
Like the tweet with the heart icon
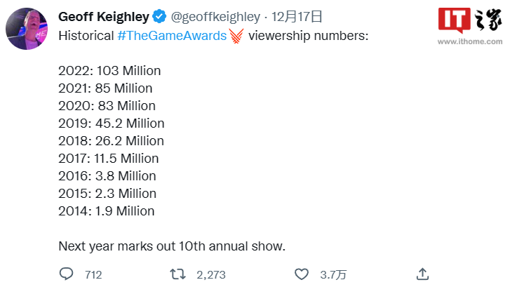tap(302, 274)
